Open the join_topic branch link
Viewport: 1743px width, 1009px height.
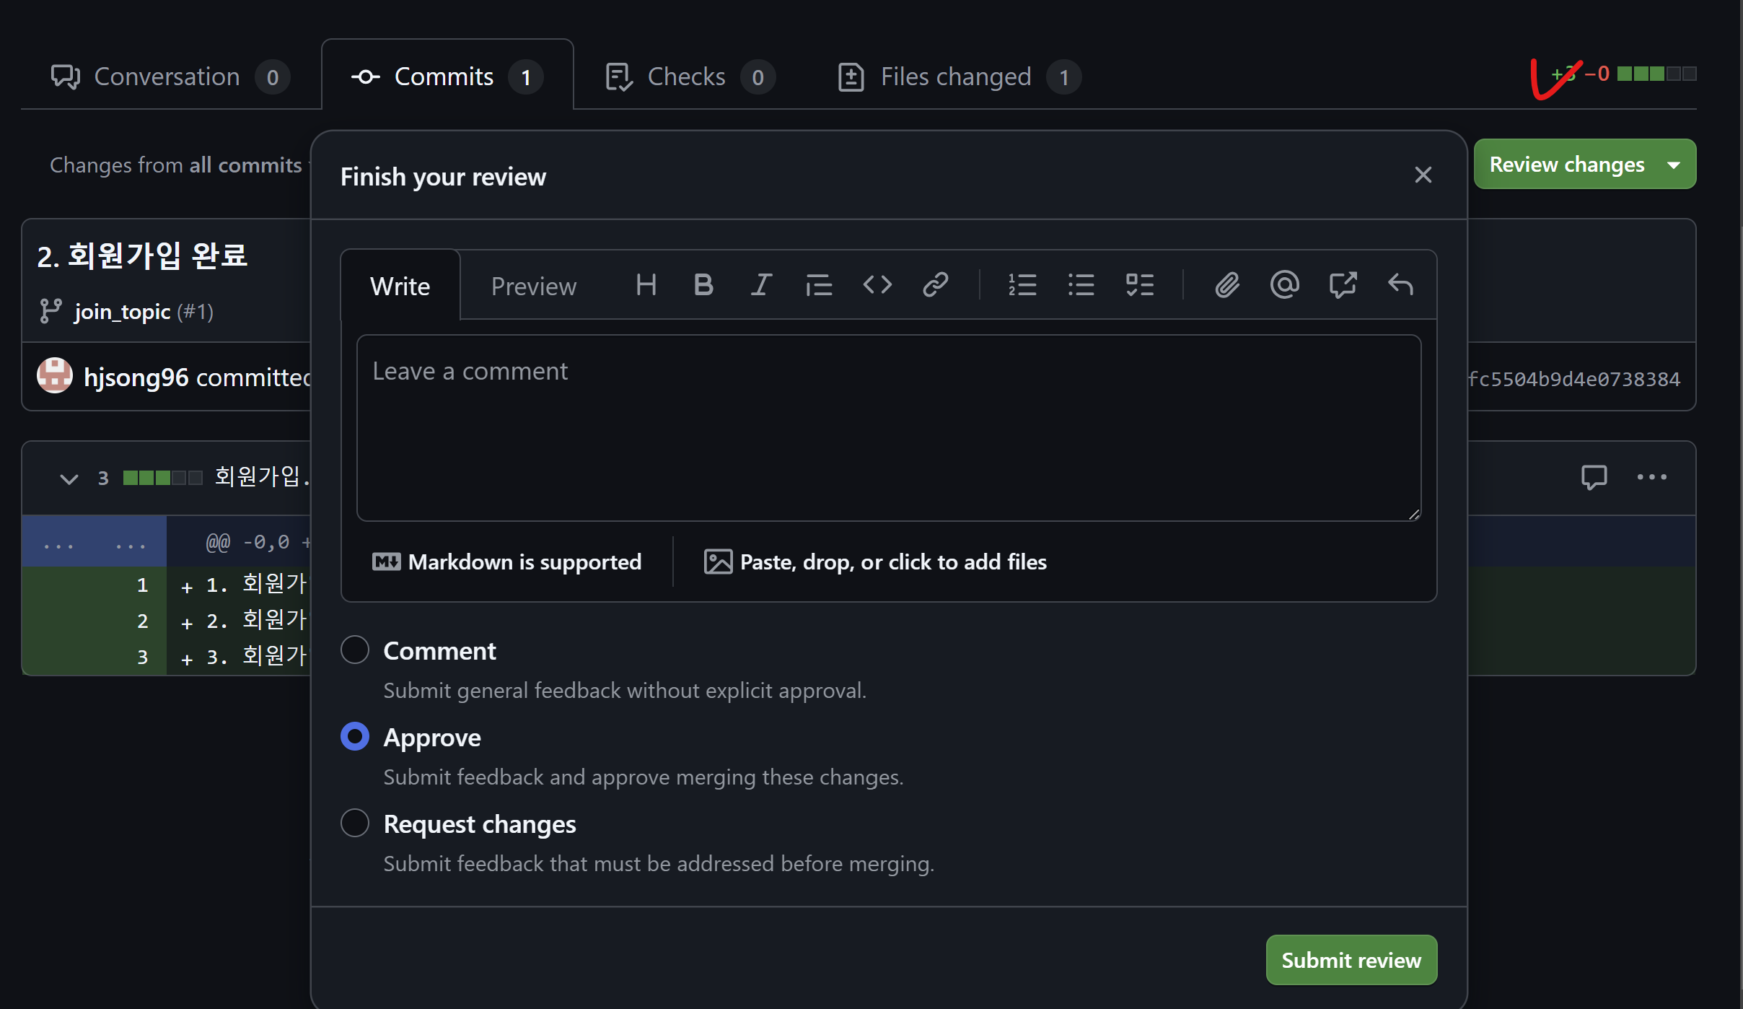point(122,312)
